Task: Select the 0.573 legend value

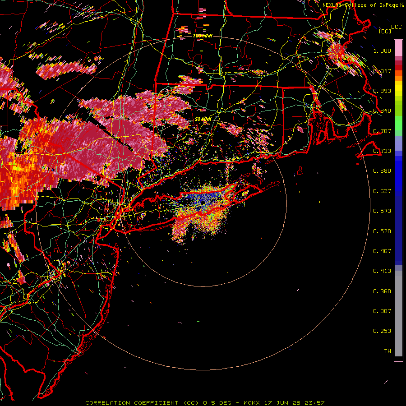Action: click(x=382, y=211)
